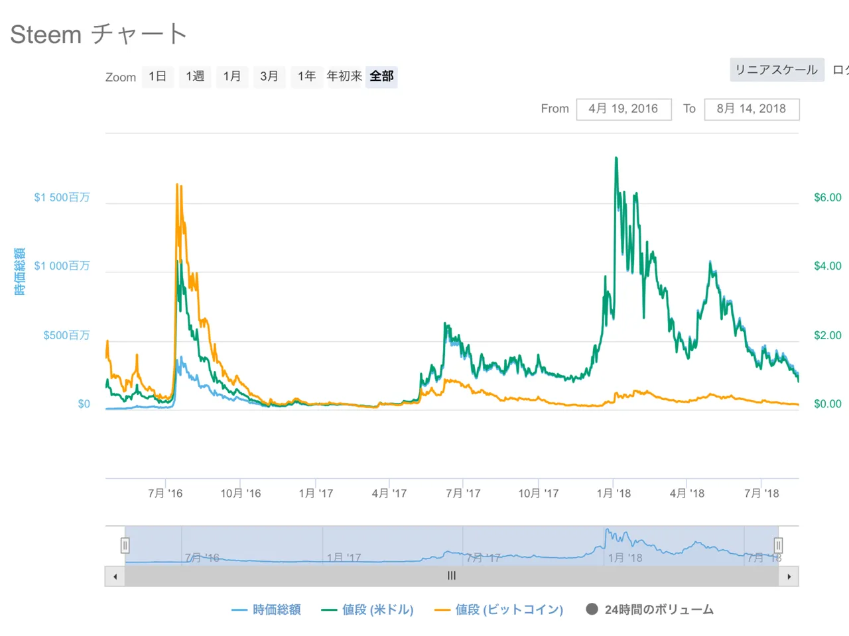Click the 1月 '17 x-axis label

pyautogui.click(x=316, y=494)
